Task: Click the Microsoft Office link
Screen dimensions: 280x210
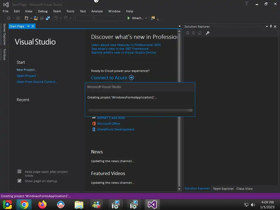Action: pos(109,124)
